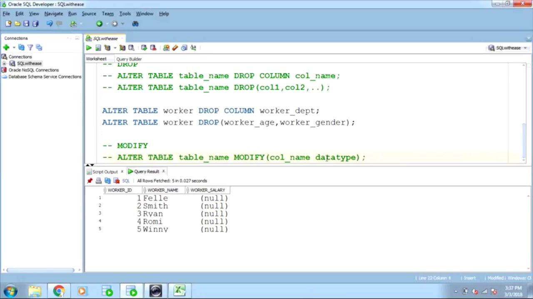Open the Edit menu
The height and width of the screenshot is (299, 533).
coord(20,14)
